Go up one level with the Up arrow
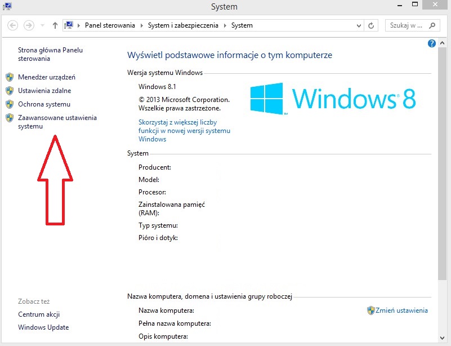The image size is (451, 346). (x=55, y=25)
